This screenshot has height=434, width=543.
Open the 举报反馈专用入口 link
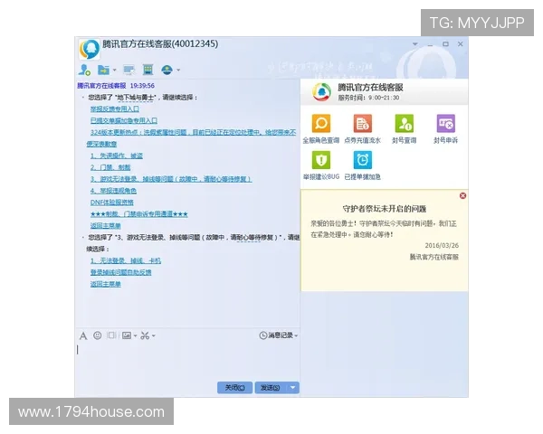click(115, 109)
